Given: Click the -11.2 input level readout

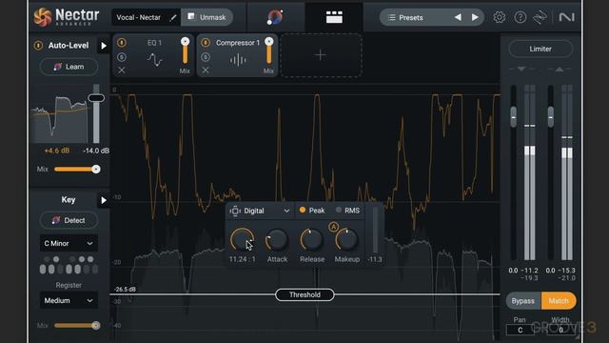Looking at the screenshot, I should click(530, 271).
